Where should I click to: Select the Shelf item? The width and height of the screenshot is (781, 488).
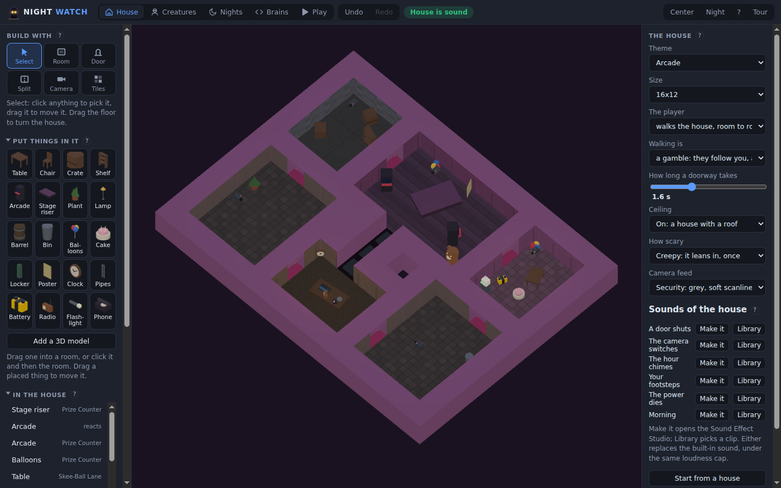click(103, 164)
